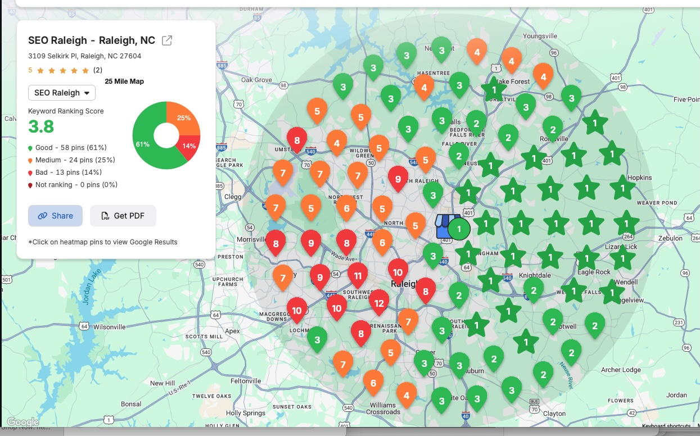Screen dimensions: 700x436
Task: Click red pin 8 near Umstead
Action: pos(297,141)
